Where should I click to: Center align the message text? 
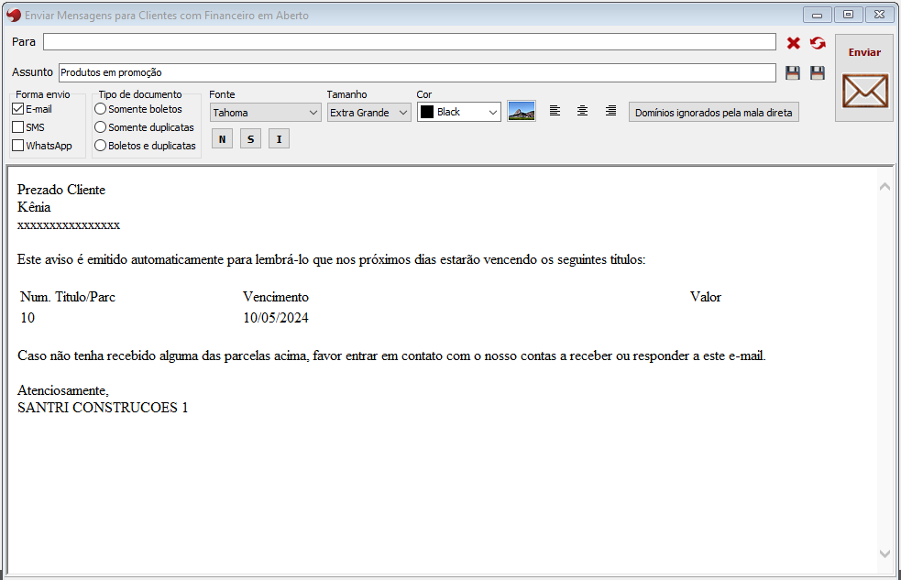[x=582, y=111]
